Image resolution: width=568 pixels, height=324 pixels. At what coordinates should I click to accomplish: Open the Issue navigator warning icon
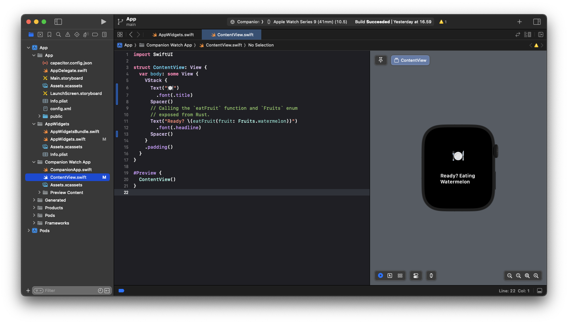(x=68, y=35)
